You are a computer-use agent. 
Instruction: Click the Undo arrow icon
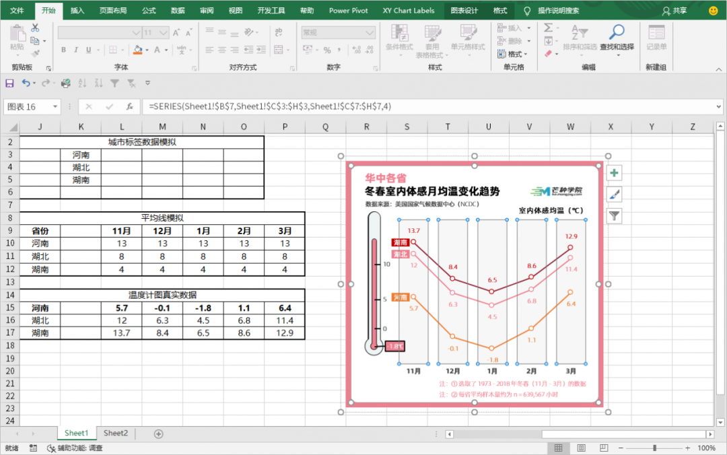point(26,83)
